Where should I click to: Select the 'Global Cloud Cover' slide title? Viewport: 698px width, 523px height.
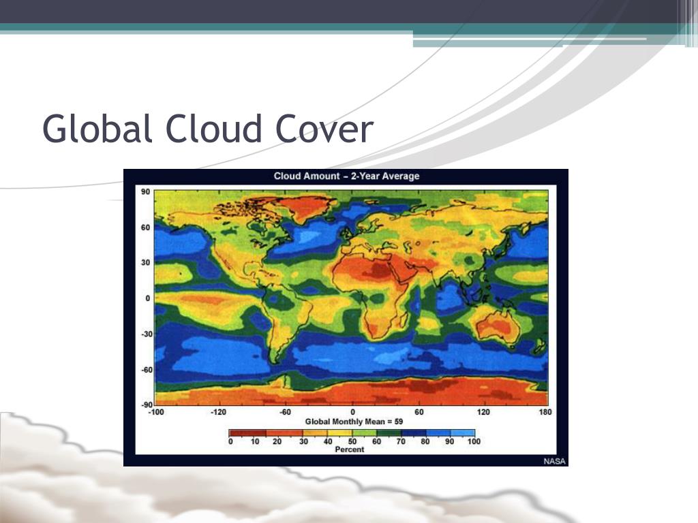[208, 129]
